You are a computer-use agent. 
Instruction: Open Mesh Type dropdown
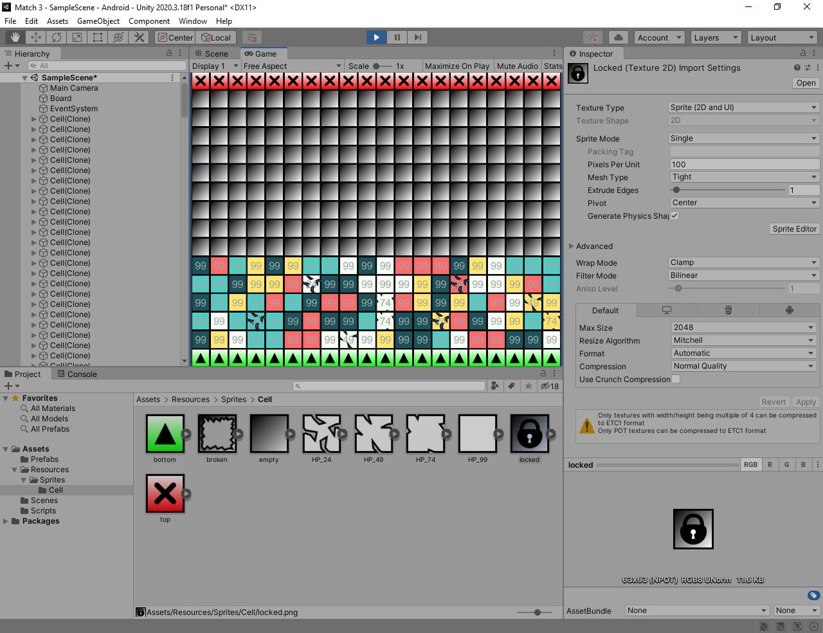tap(744, 177)
